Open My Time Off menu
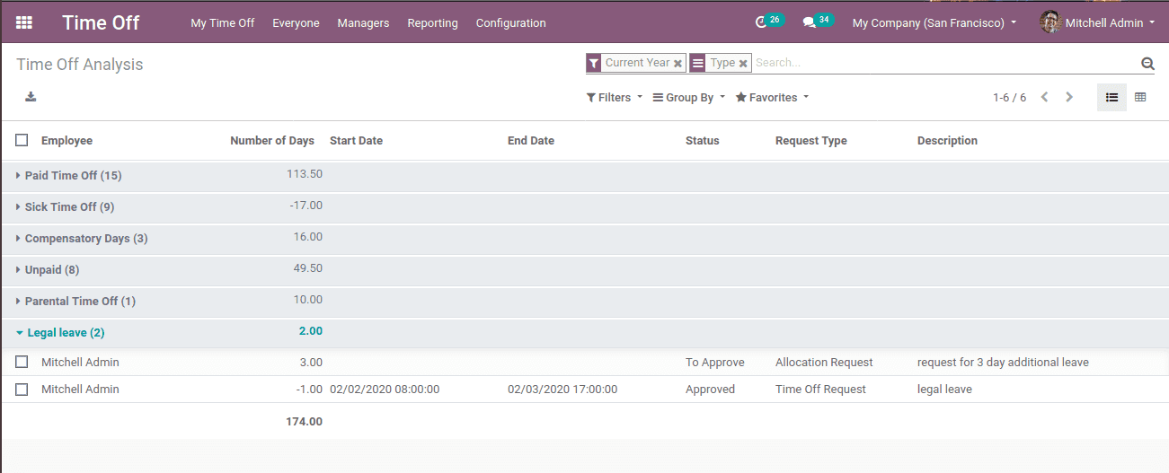The image size is (1169, 473). click(223, 22)
